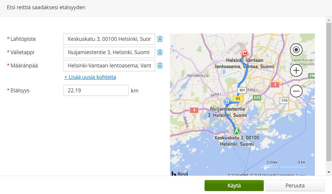Zoom out on the map
Viewport: 332px width, 194px height.
click(296, 91)
